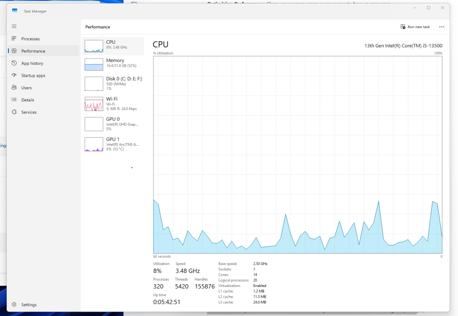Viewport: 458px width, 316px height.
Task: Select the Wi-Fi mini graph thumbnail
Action: tap(94, 104)
